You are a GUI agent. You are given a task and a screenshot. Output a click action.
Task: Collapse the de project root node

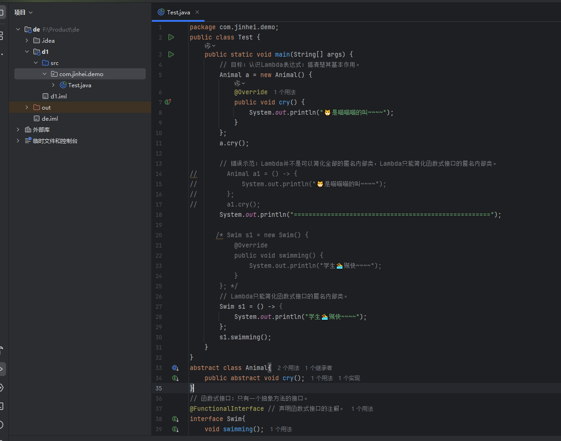(x=18, y=29)
